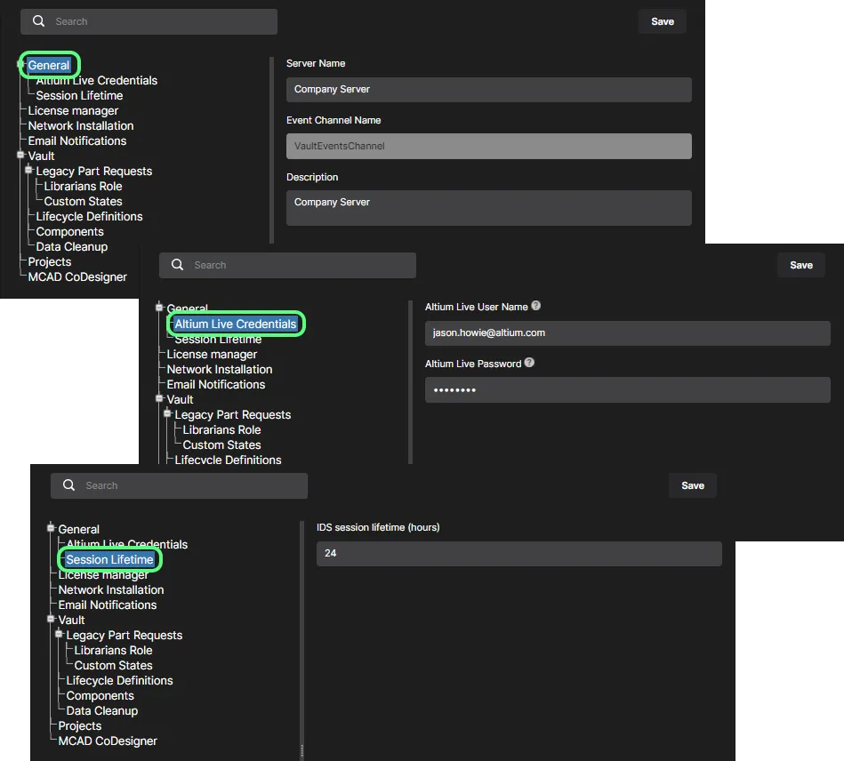
Task: Collapse Legacy Part Requests in the IDS session lifetime panel
Action: (x=60, y=634)
